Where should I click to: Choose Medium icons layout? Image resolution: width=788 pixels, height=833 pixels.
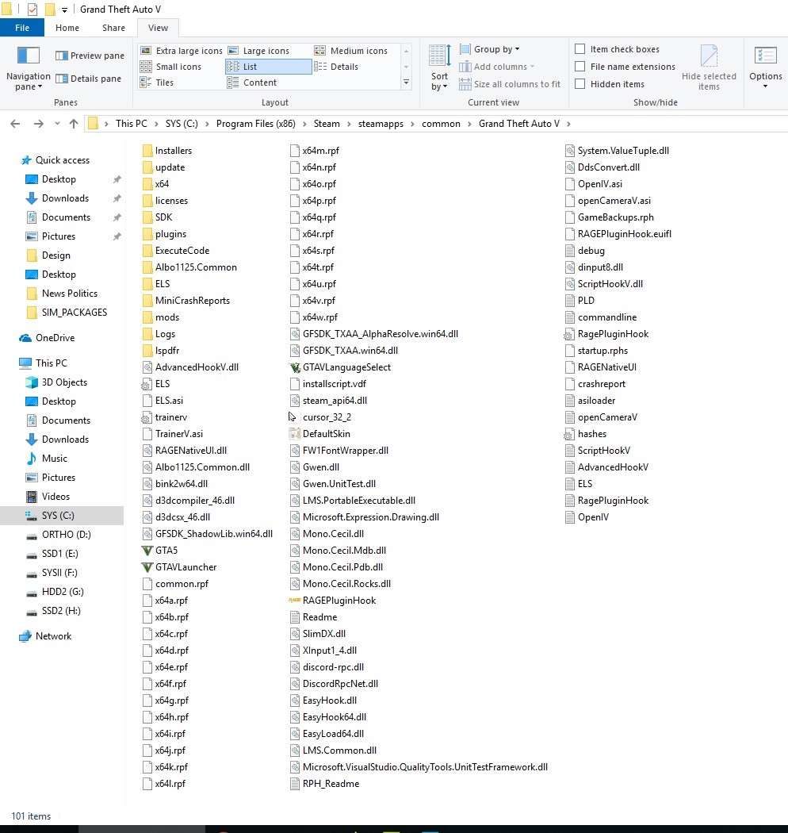(351, 51)
